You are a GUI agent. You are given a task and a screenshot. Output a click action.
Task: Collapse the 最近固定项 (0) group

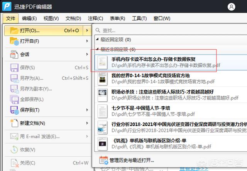click(x=97, y=39)
